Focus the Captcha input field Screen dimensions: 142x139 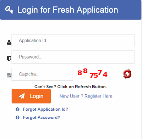pos(42,74)
